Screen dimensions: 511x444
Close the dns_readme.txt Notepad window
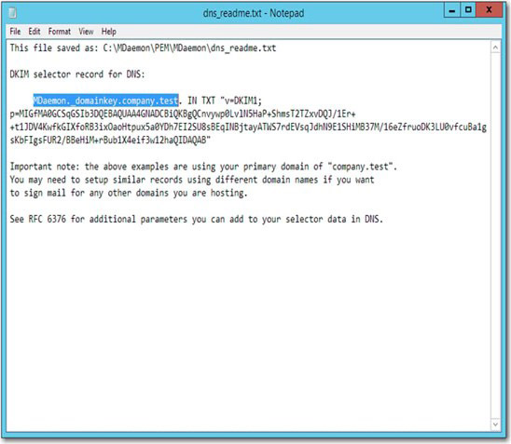pyautogui.click(x=489, y=10)
